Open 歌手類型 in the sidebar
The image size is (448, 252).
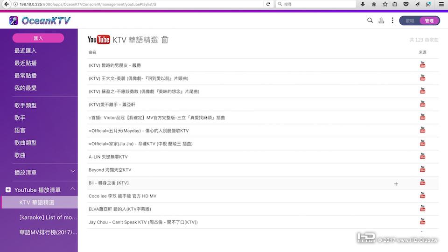[x=25, y=105]
